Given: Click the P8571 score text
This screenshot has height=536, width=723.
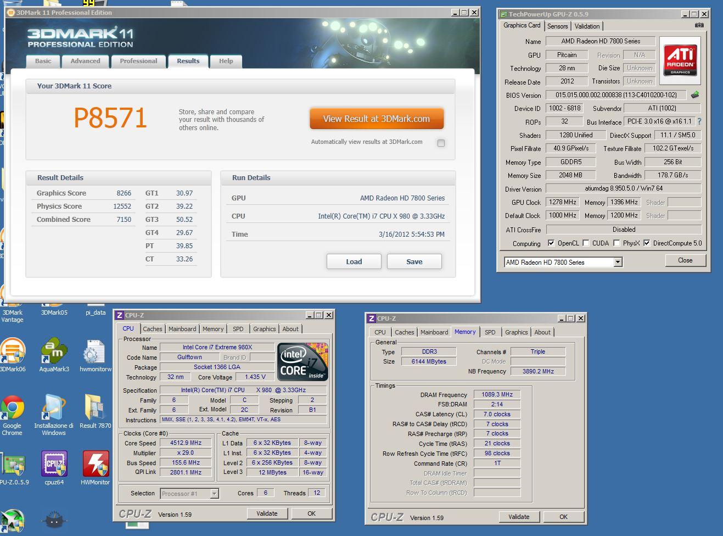Looking at the screenshot, I should click(x=110, y=118).
